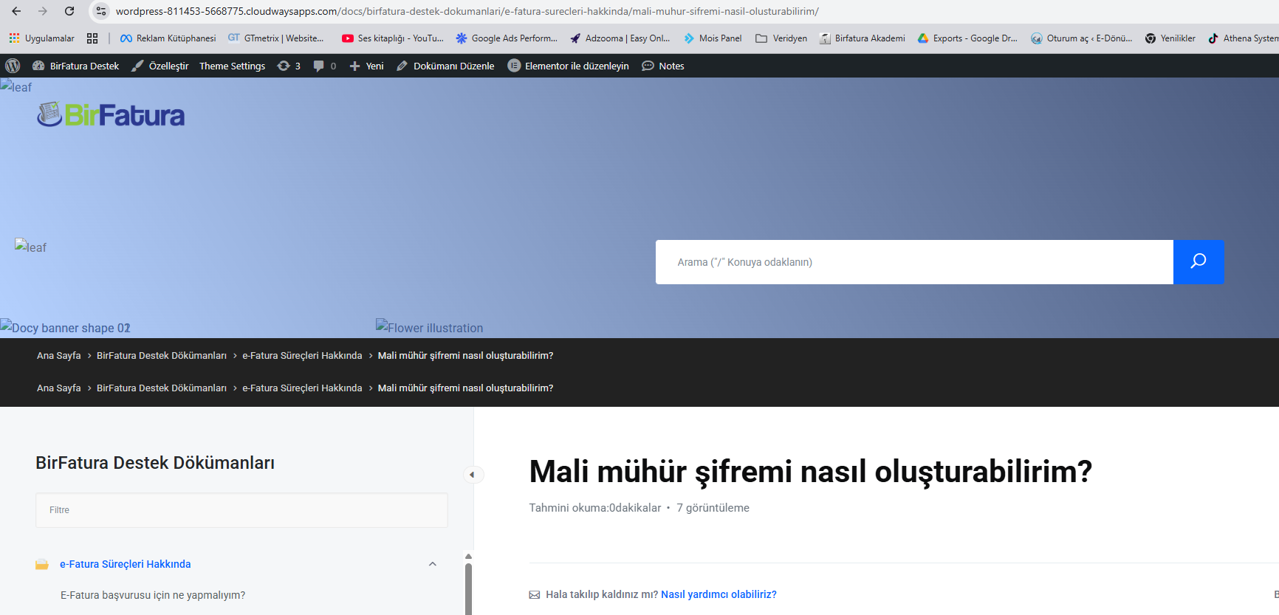Click the envelope icon near Hala takılıp
Image resolution: width=1279 pixels, height=615 pixels.
tap(535, 595)
